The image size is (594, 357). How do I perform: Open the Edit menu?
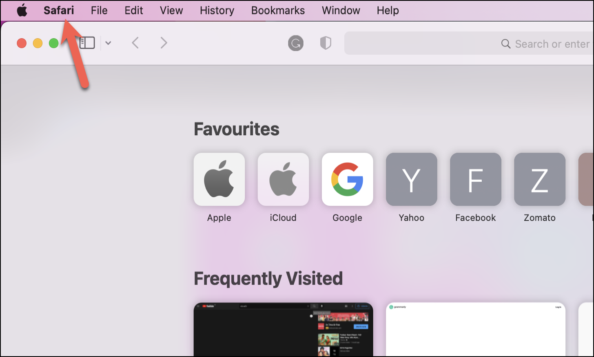(x=134, y=10)
